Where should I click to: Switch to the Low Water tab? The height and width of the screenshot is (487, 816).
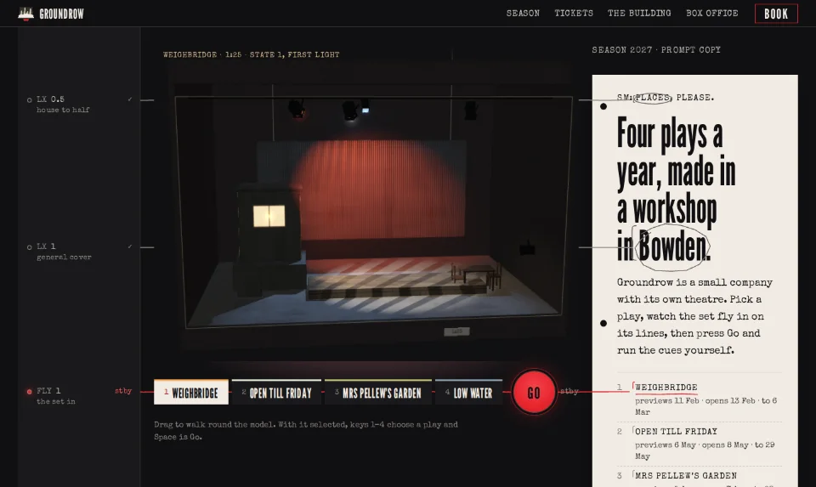pyautogui.click(x=468, y=393)
